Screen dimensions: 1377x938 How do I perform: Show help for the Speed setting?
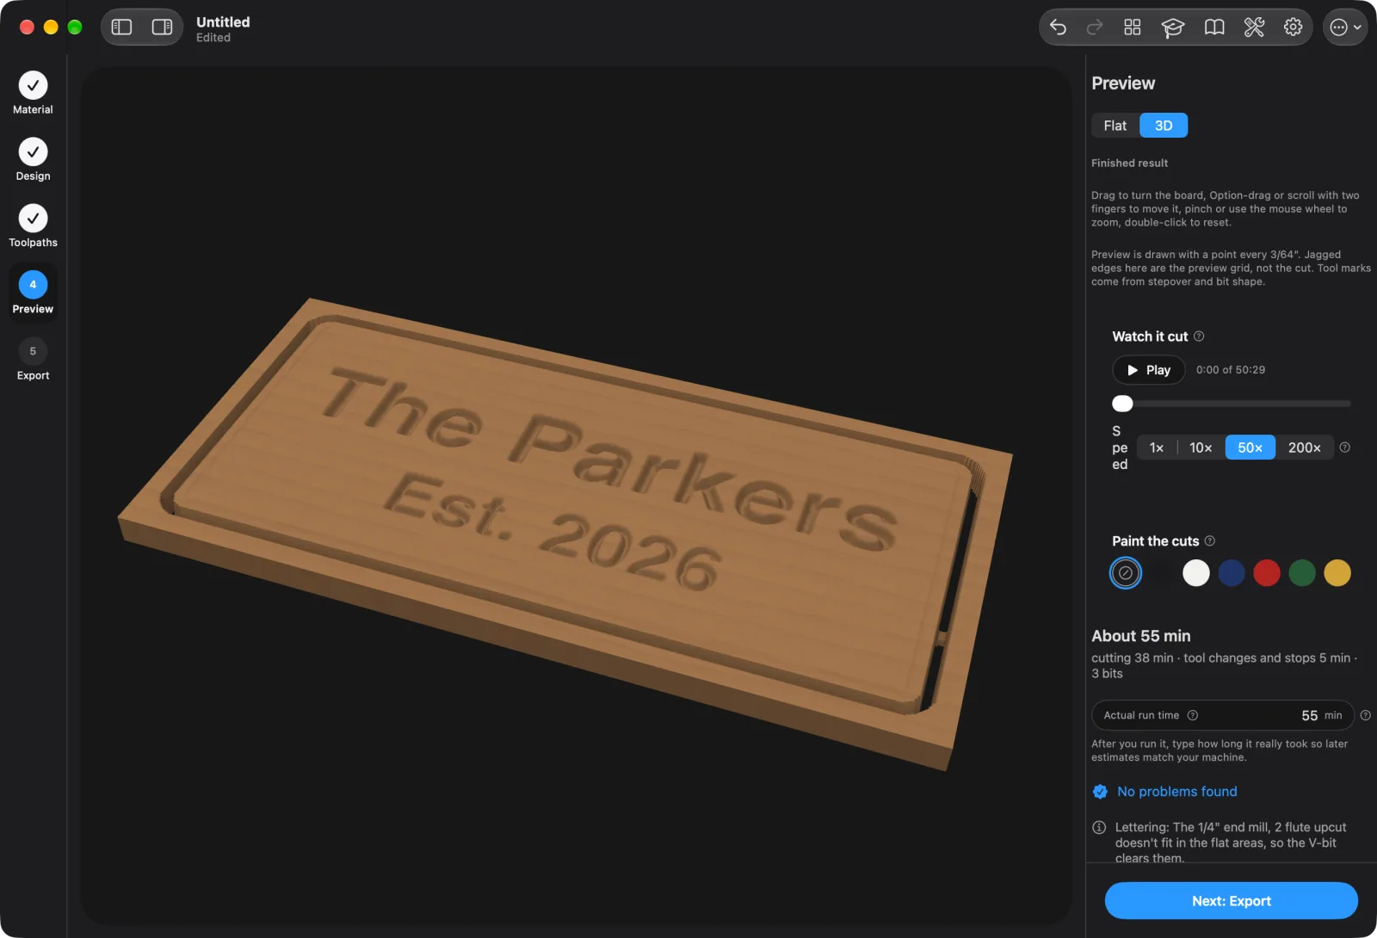tap(1345, 447)
